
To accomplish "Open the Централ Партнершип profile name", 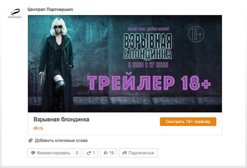I will (x=50, y=10).
